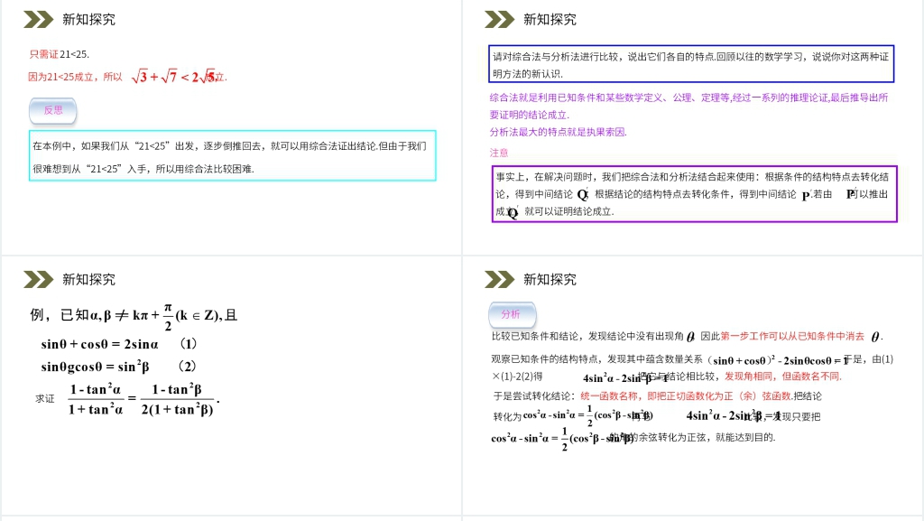
Task: Click the 反思 rounded badge
Action: pyautogui.click(x=52, y=110)
